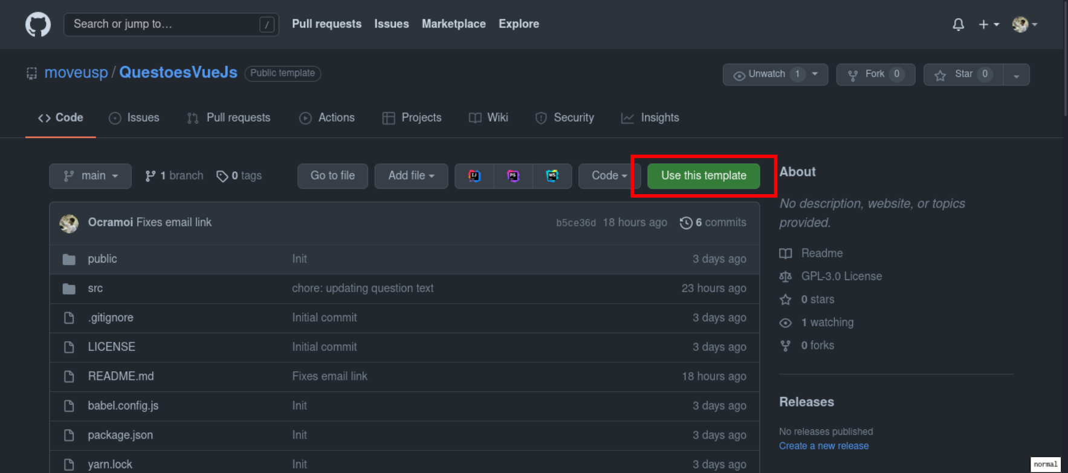Open the LICENSE file

(x=112, y=347)
